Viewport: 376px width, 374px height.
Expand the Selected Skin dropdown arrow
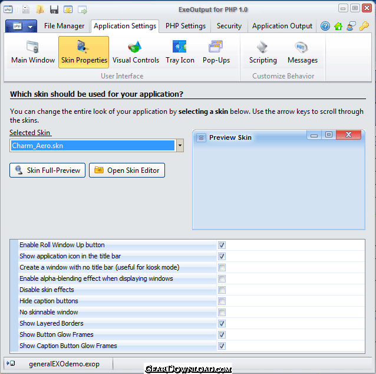(x=180, y=146)
